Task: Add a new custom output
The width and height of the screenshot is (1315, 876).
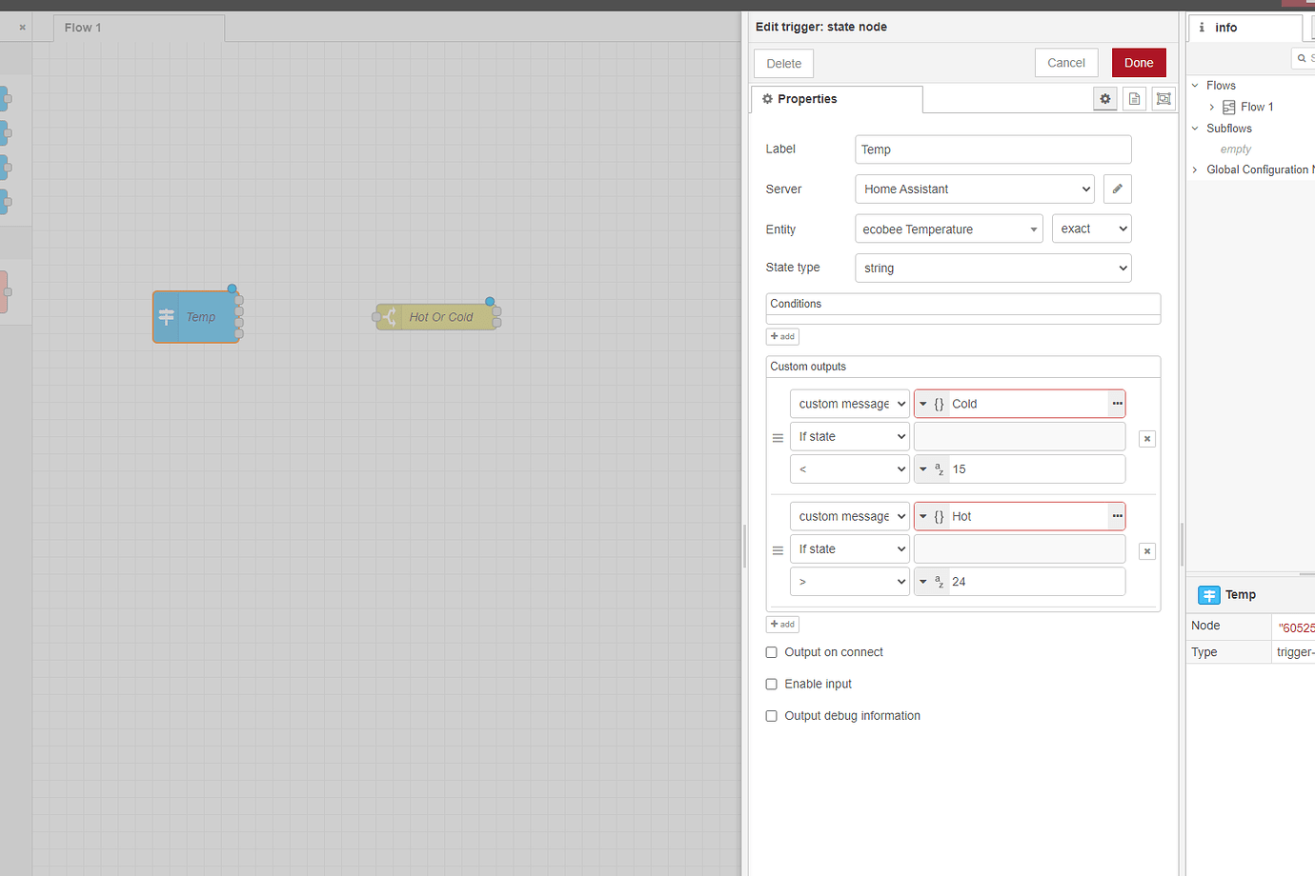Action: click(782, 624)
